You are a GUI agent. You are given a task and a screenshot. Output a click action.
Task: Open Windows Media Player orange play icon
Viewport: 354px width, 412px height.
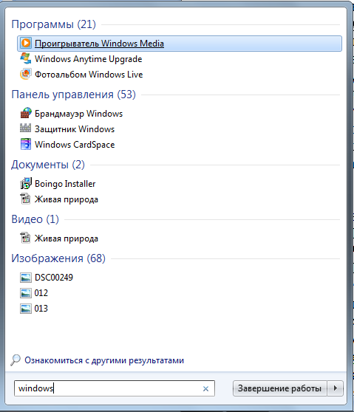pos(26,43)
